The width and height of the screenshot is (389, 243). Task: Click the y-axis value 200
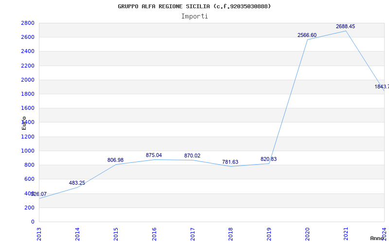[29, 208]
